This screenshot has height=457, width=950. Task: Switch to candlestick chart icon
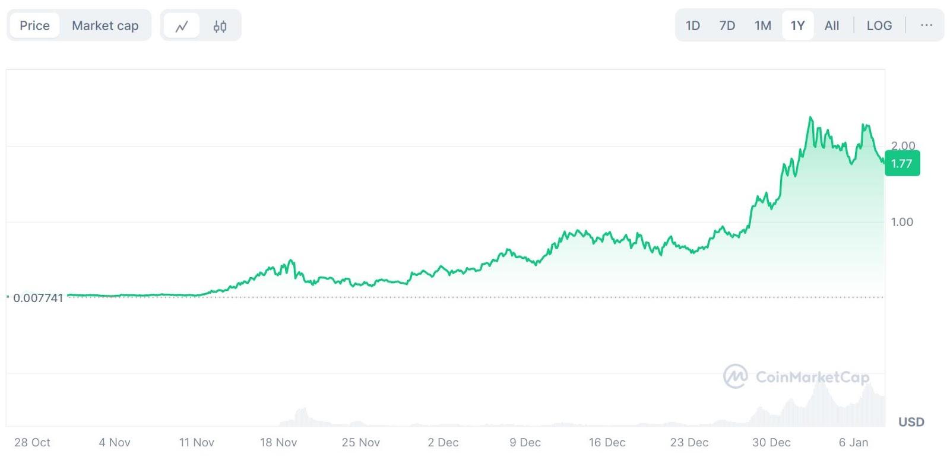coord(220,26)
